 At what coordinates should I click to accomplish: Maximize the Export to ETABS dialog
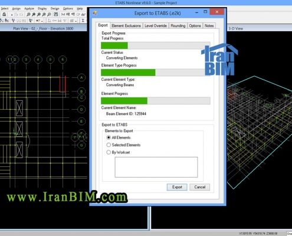[205, 12]
